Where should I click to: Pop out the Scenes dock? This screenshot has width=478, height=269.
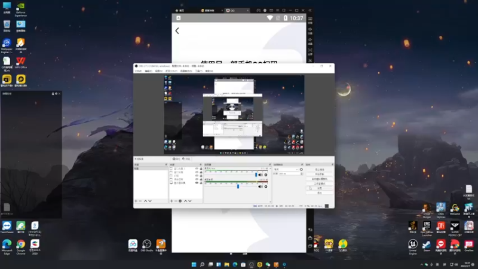[166, 164]
